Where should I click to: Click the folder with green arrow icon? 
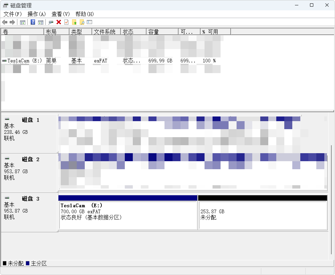click(x=74, y=22)
